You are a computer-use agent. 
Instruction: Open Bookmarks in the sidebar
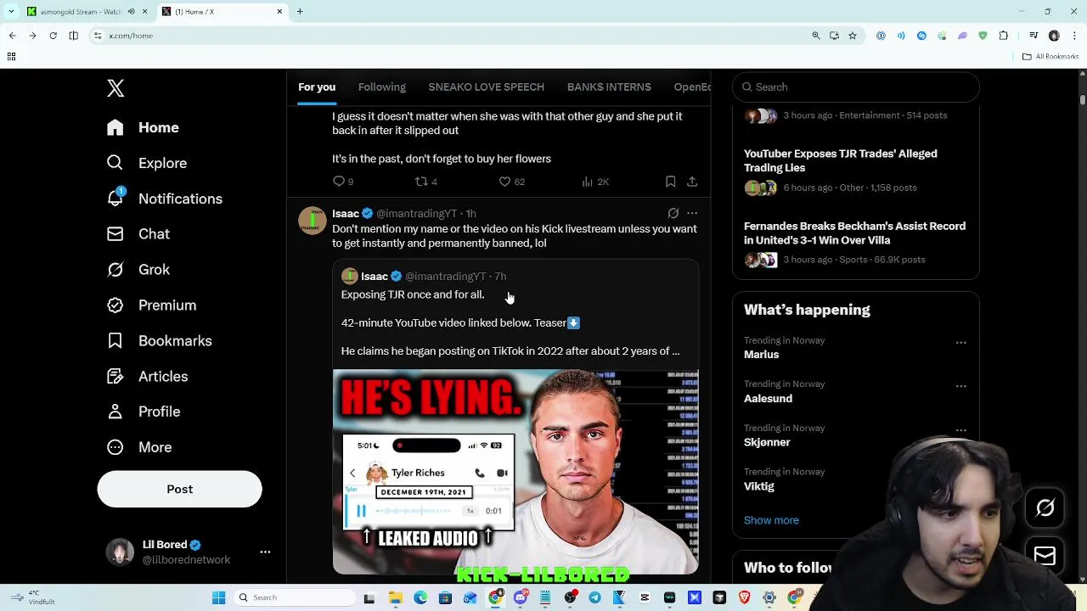tap(159, 341)
